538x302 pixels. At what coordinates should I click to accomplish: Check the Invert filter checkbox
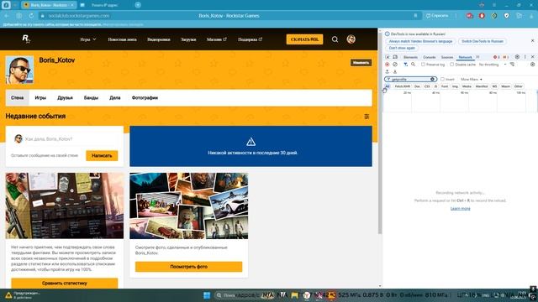tap(442, 79)
